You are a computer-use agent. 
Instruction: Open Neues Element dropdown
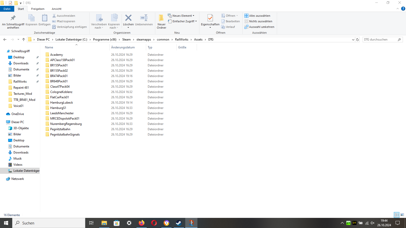[x=181, y=16]
